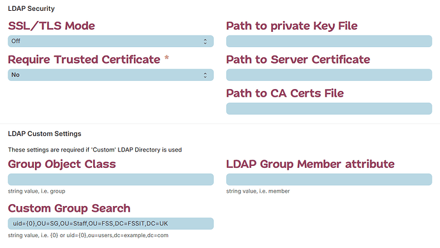Click the 'Path to Server Certificate' label
The width and height of the screenshot is (440, 248).
(298, 60)
